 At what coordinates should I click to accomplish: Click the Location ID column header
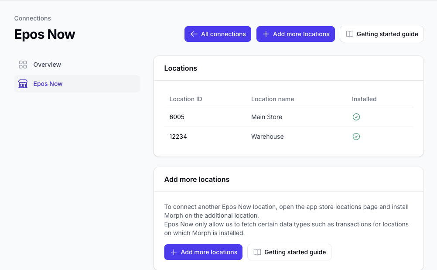click(186, 99)
